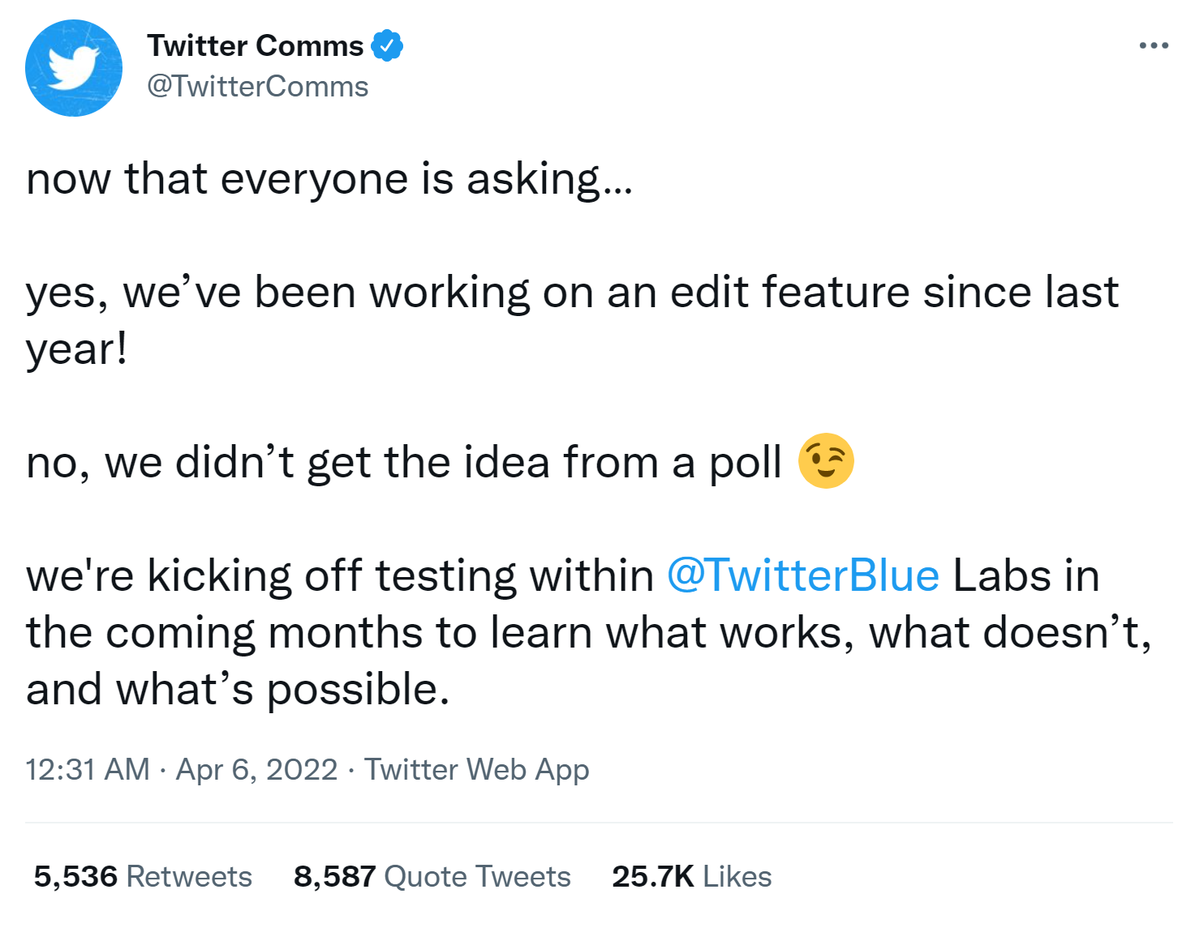The width and height of the screenshot is (1191, 928).
Task: Open the @TwitterComms handle link
Action: click(x=257, y=87)
